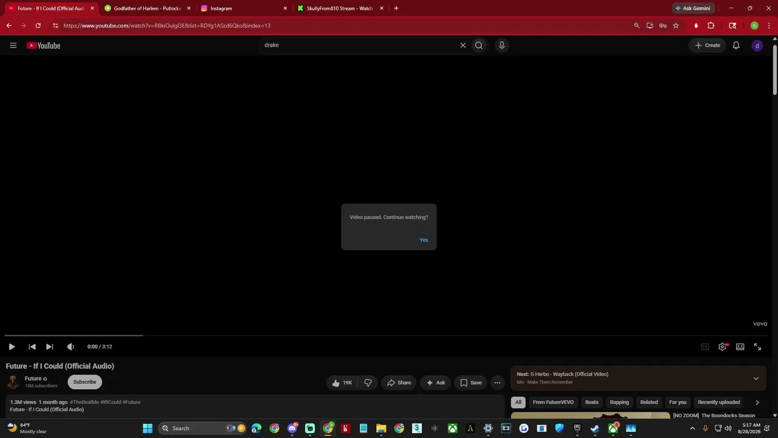Install the app from the address bar
Viewport: 778px width, 438px height.
point(650,26)
